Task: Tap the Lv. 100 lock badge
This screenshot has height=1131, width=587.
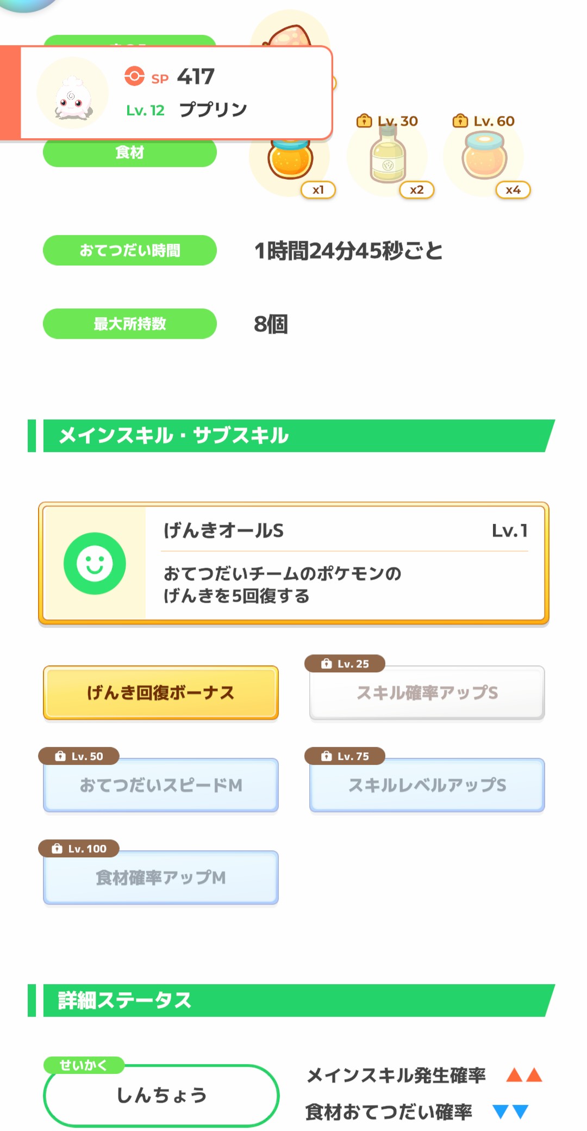Action: click(x=79, y=849)
